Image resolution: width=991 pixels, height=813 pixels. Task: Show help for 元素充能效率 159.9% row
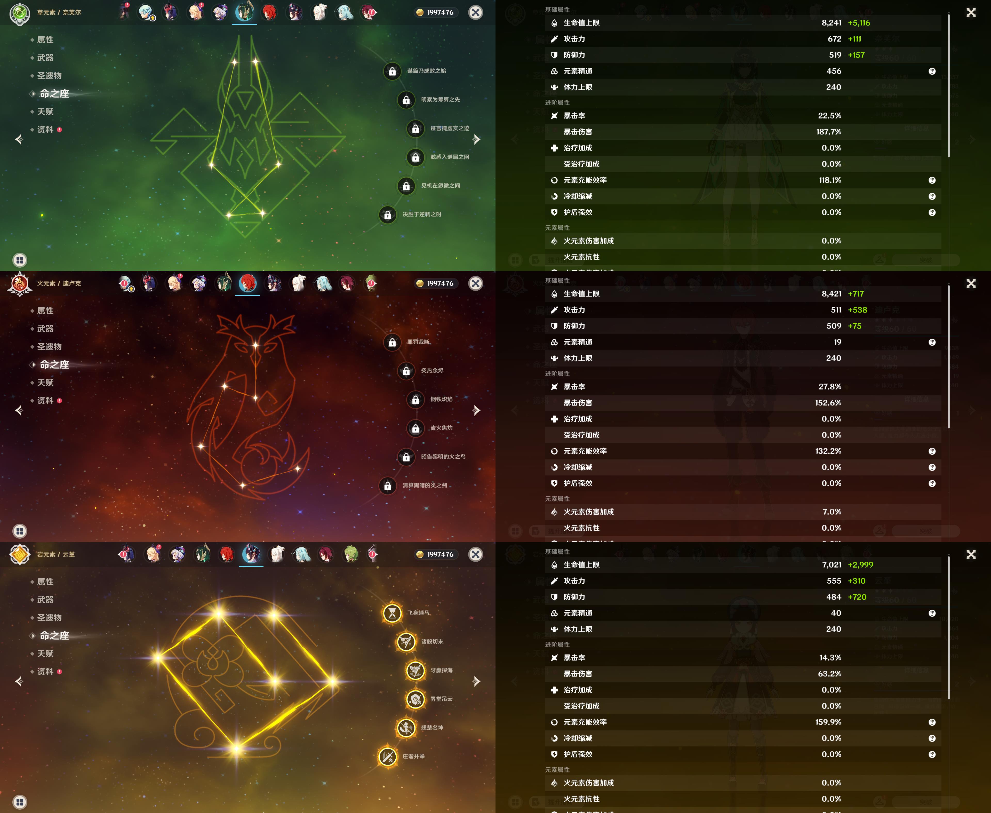932,722
